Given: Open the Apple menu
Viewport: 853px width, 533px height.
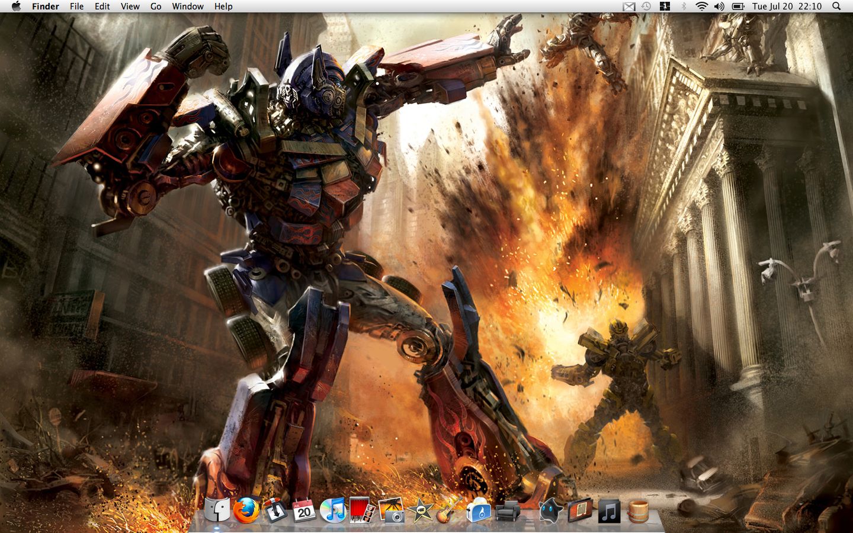Looking at the screenshot, I should (x=16, y=7).
